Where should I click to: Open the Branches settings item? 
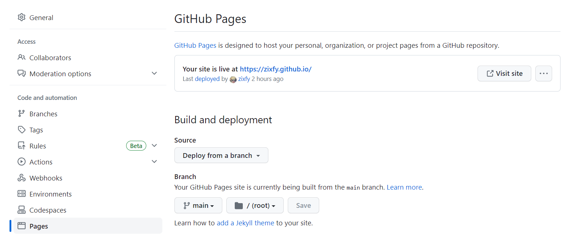88,114
